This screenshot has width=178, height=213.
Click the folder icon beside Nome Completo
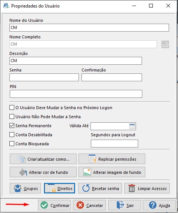(165, 44)
